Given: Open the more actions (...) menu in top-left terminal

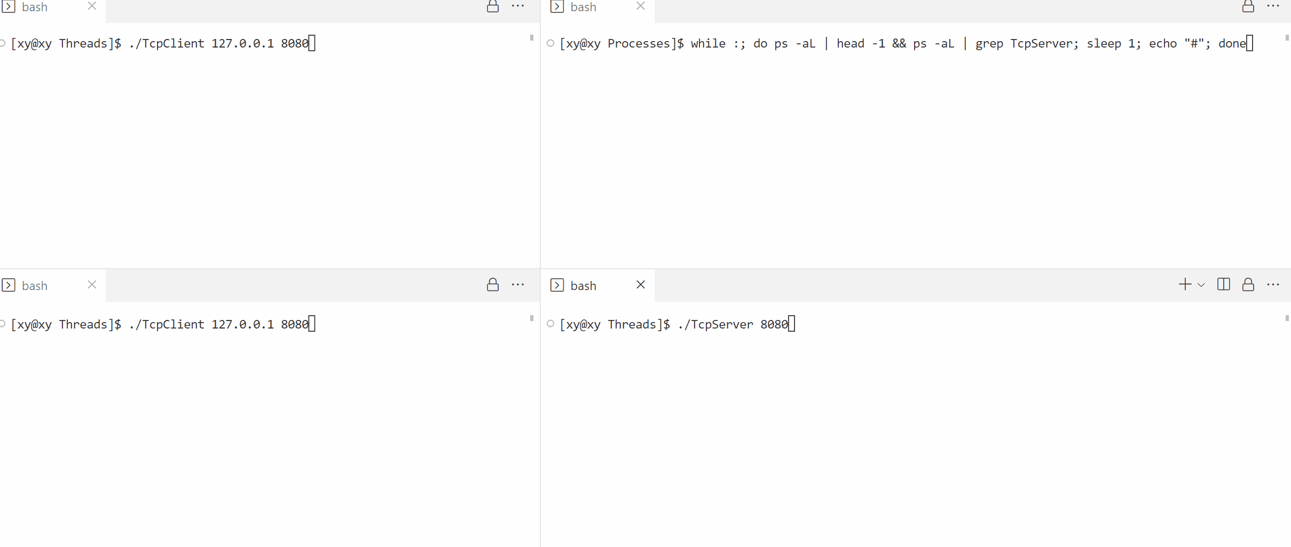Looking at the screenshot, I should 517,7.
